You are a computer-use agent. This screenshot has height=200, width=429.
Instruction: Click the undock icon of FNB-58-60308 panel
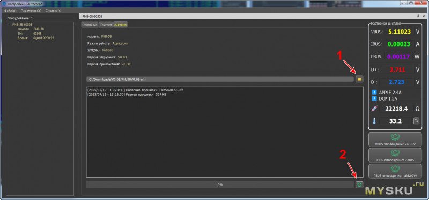point(418,16)
